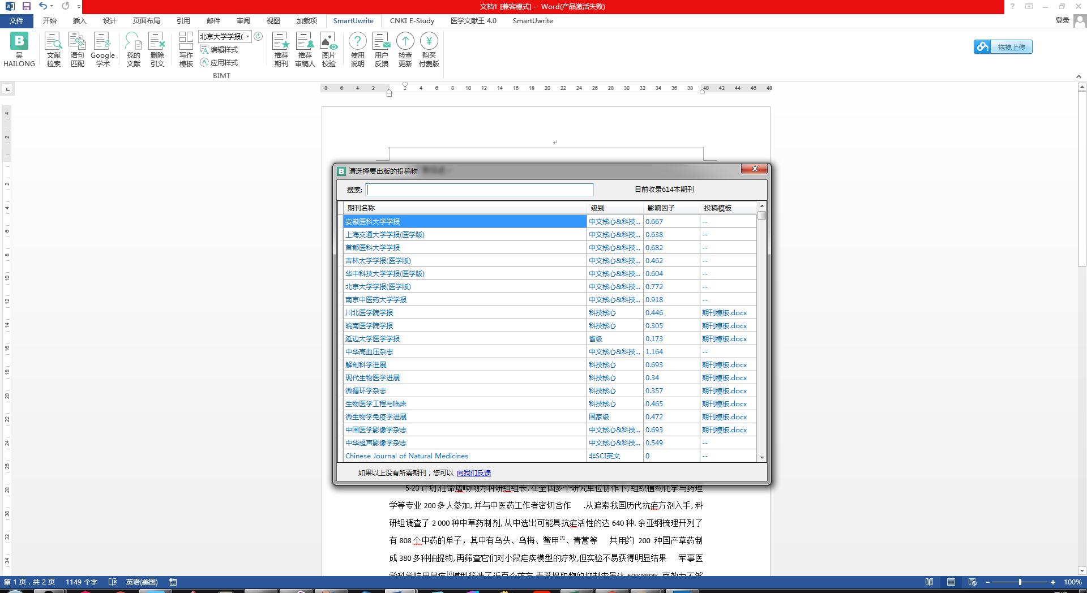Open the CNKI E-Study tab
The width and height of the screenshot is (1087, 593).
point(412,21)
